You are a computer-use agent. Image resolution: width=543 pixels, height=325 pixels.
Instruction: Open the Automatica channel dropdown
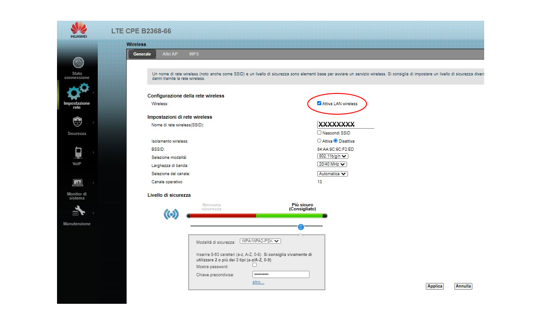tap(333, 174)
